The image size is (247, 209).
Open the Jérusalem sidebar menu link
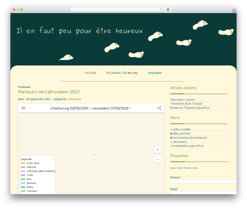point(180,142)
